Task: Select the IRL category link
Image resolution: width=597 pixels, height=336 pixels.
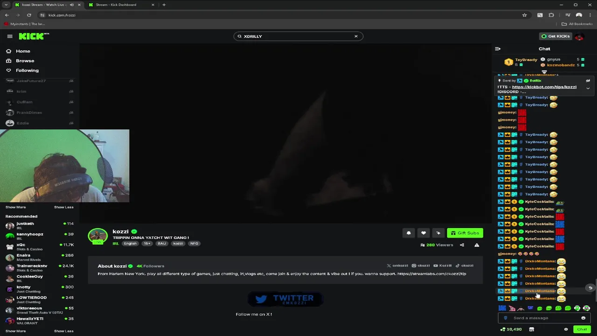Action: click(x=116, y=244)
